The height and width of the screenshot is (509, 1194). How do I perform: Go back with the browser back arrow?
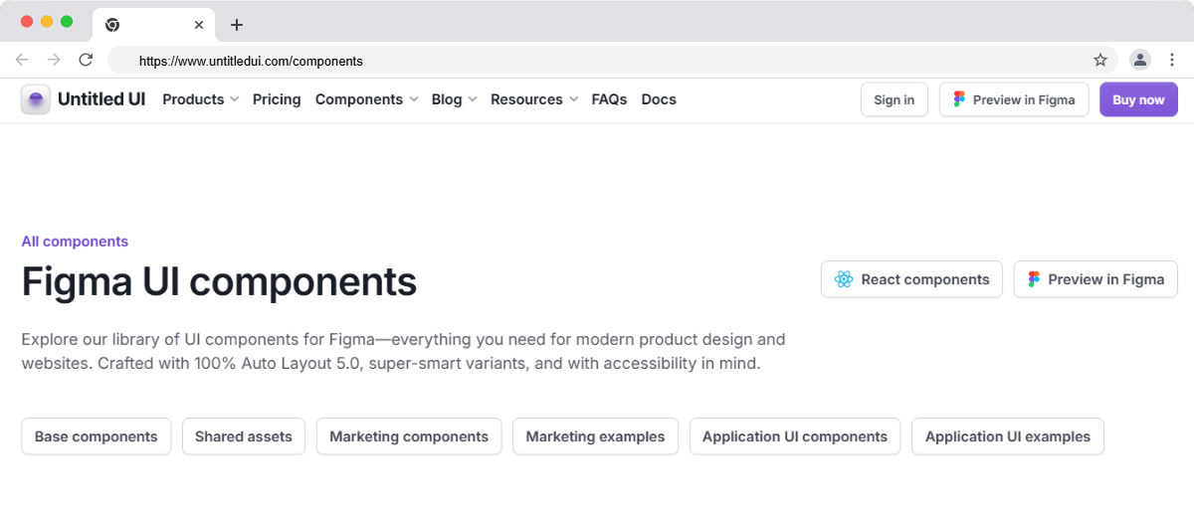point(22,60)
